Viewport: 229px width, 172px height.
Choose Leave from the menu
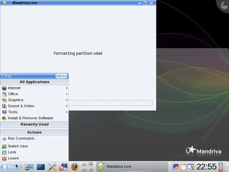pyautogui.click(x=35, y=158)
